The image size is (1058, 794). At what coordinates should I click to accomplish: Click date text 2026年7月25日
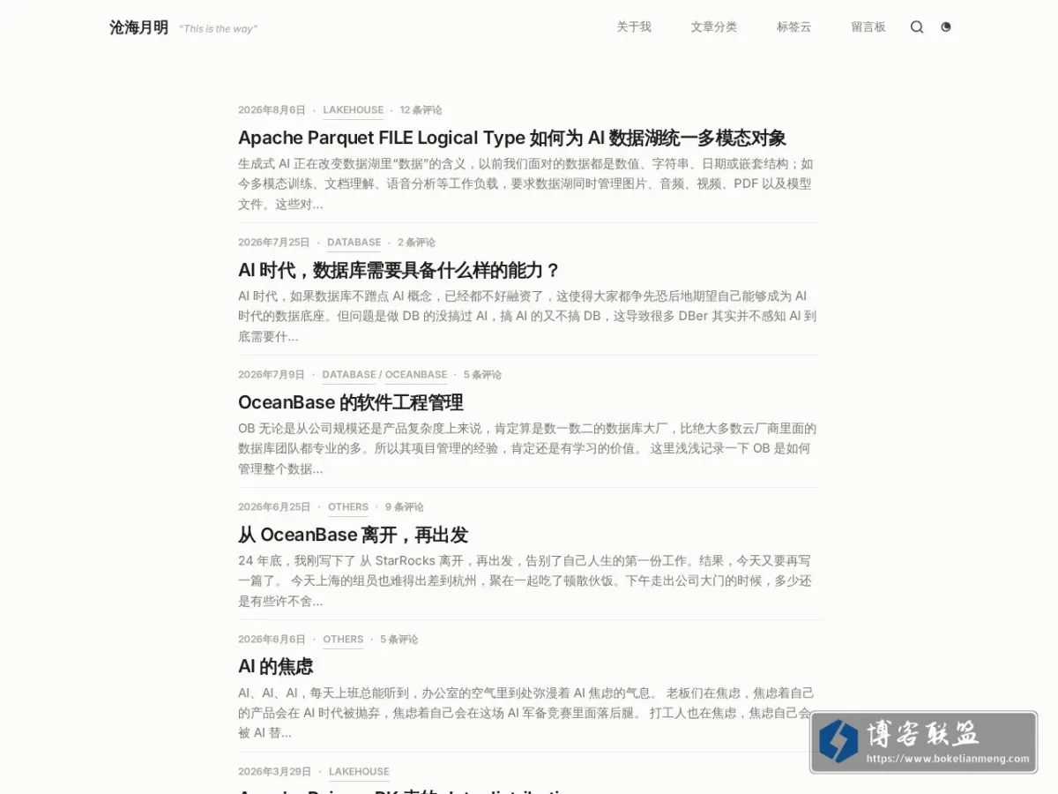(x=274, y=243)
